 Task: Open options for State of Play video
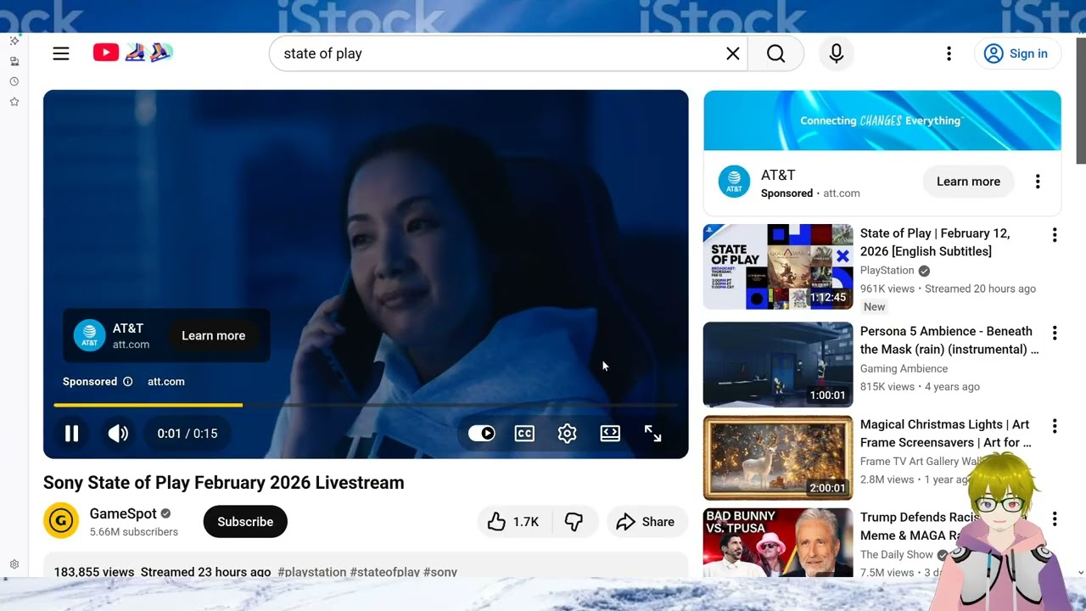(1055, 235)
